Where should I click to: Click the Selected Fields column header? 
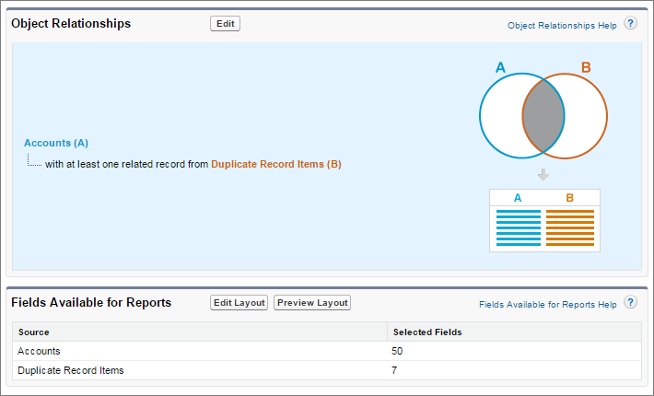coord(514,332)
